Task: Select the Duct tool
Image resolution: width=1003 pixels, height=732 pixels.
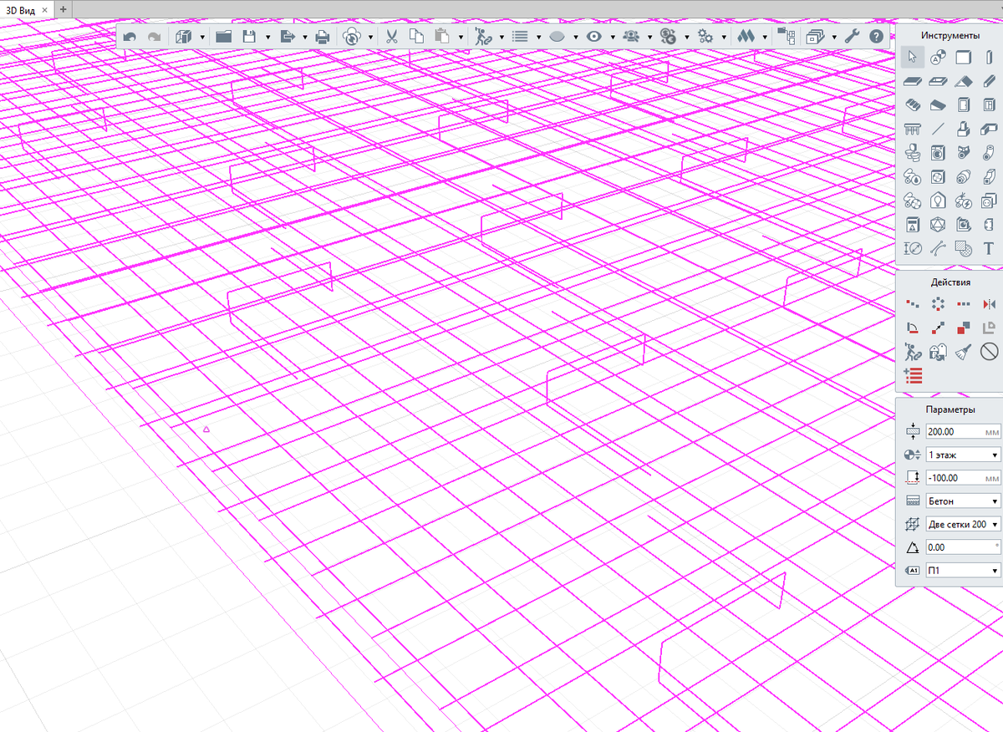Action: point(988,177)
